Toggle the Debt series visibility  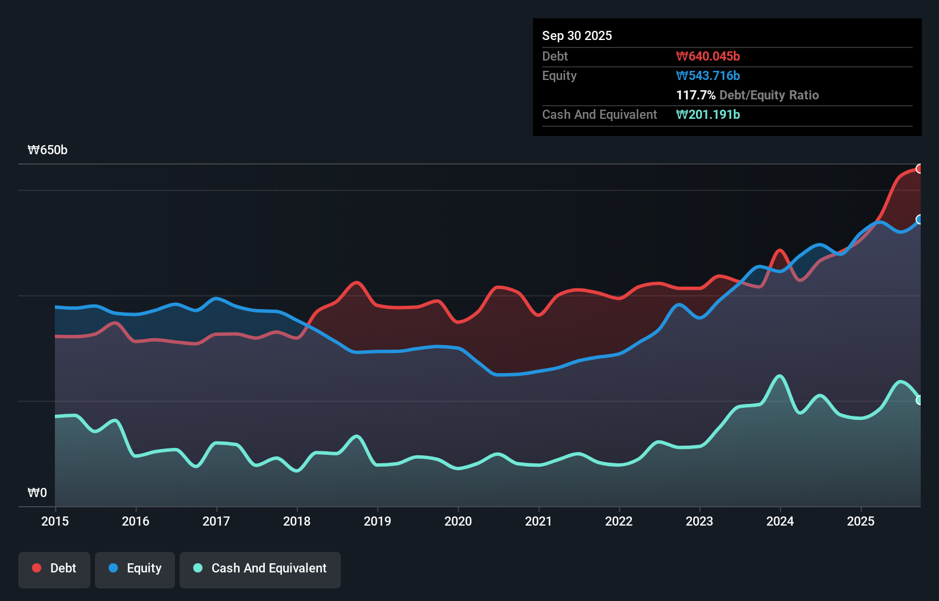(54, 568)
